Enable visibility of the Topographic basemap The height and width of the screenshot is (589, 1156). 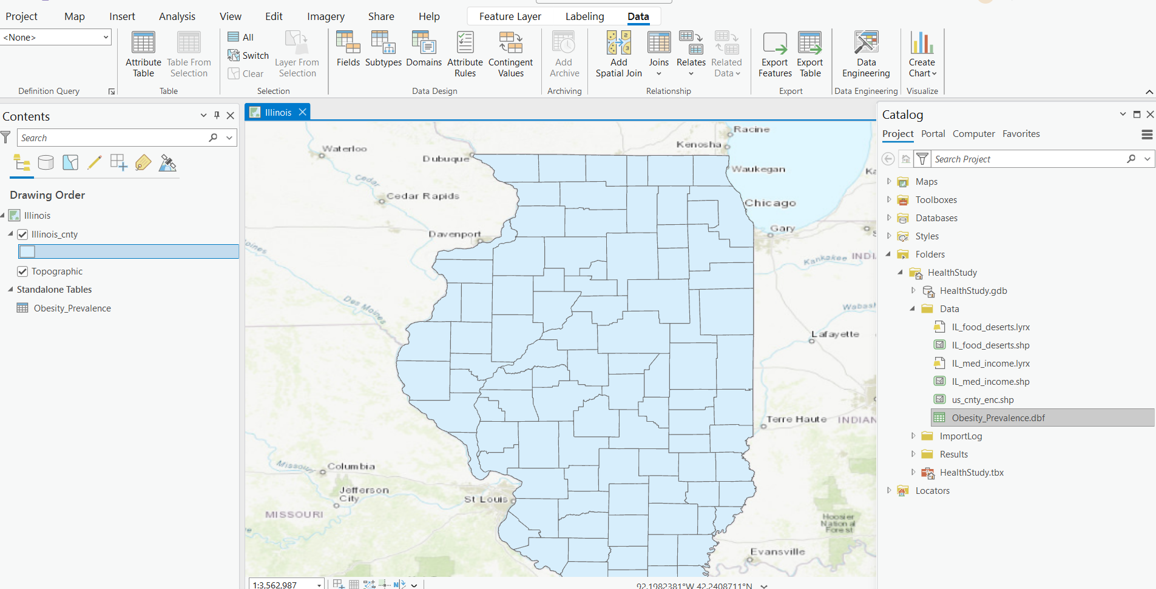click(x=22, y=271)
